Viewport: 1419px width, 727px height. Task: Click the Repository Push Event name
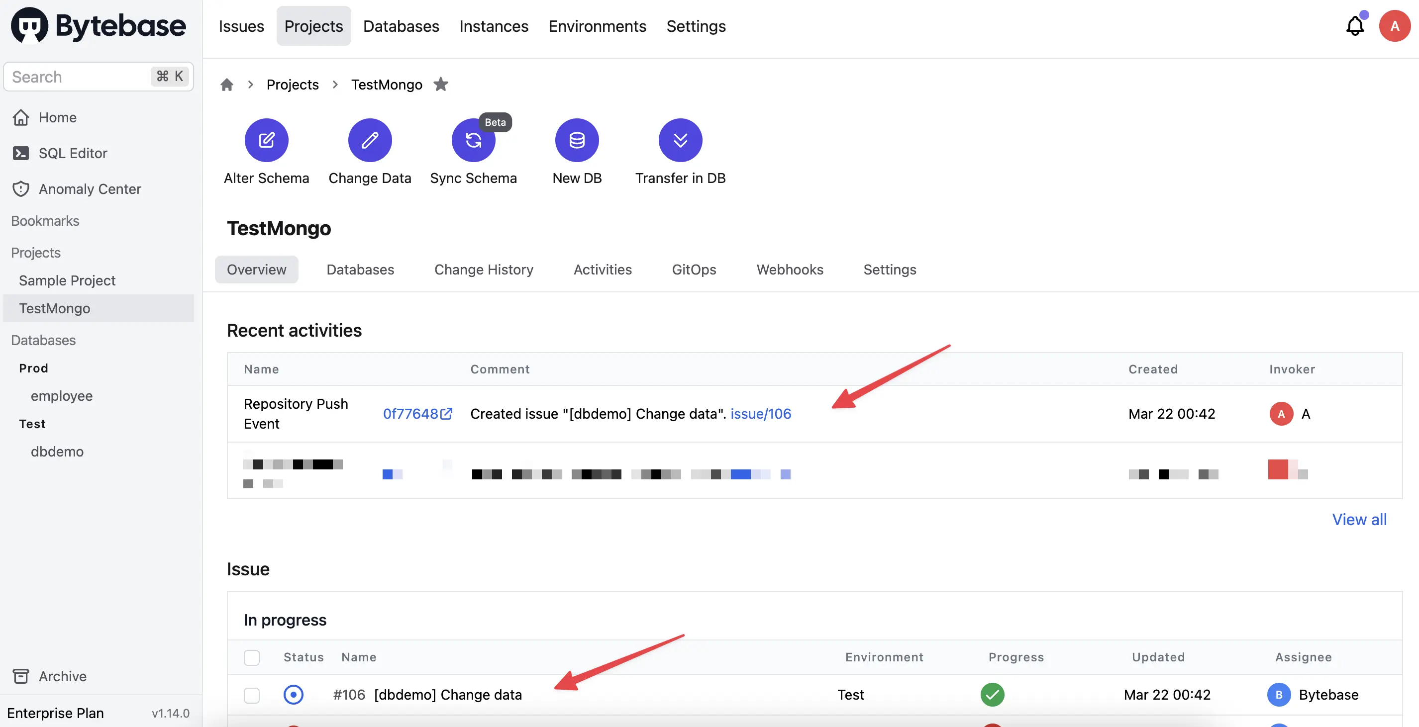click(296, 413)
